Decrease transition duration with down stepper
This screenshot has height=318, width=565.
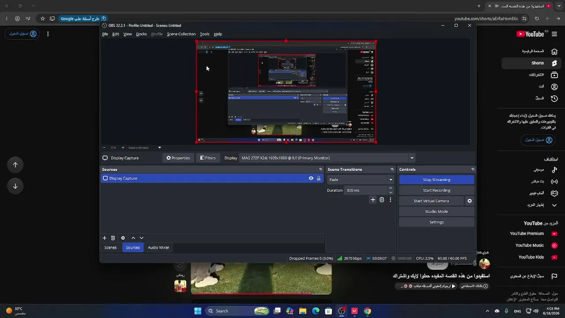pos(391,193)
